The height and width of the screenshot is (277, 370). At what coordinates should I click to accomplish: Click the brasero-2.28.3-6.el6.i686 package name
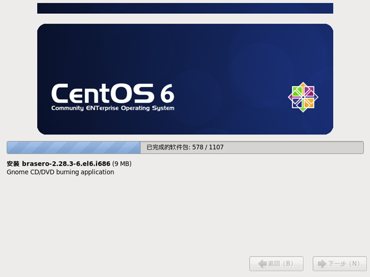click(x=66, y=164)
